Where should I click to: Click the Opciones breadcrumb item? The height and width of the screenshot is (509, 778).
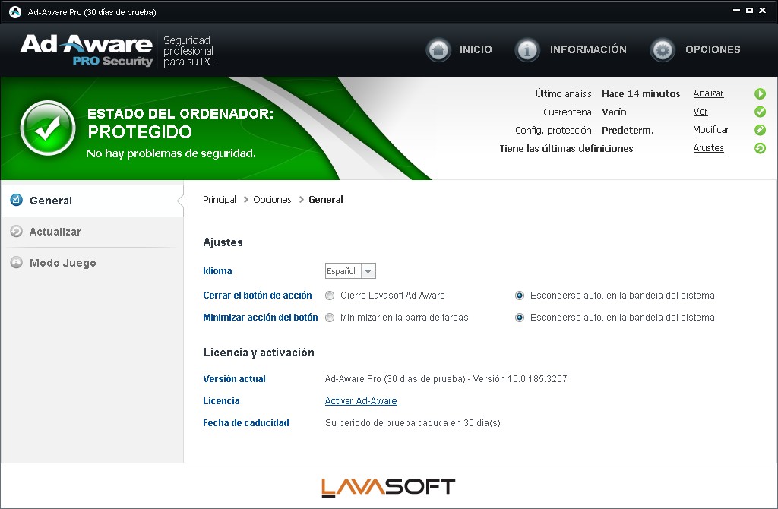[272, 200]
